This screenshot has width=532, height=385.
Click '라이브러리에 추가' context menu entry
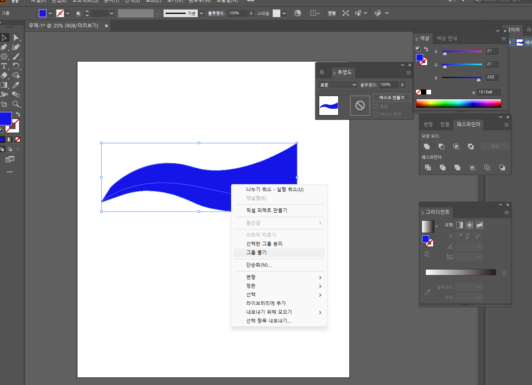pyautogui.click(x=266, y=303)
